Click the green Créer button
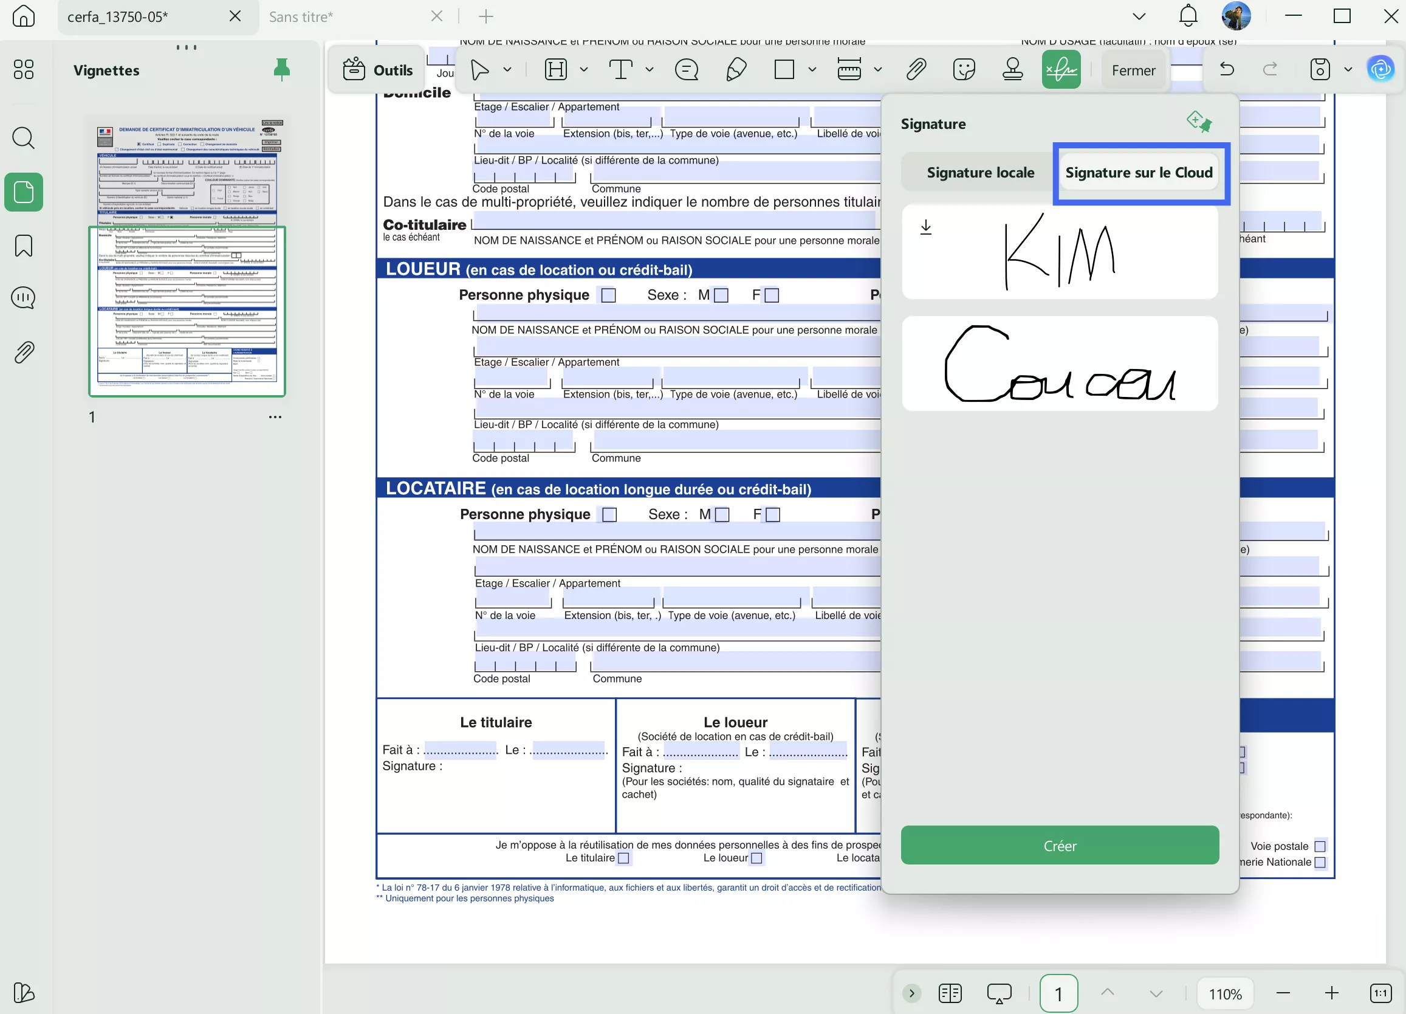 pos(1060,846)
